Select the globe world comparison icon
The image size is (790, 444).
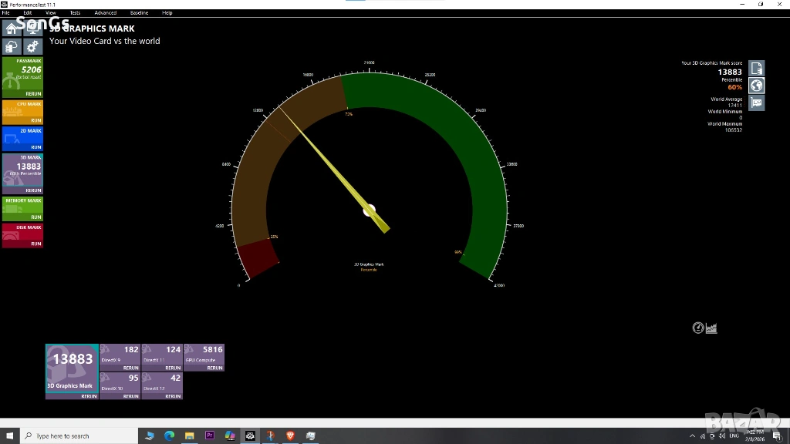757,86
